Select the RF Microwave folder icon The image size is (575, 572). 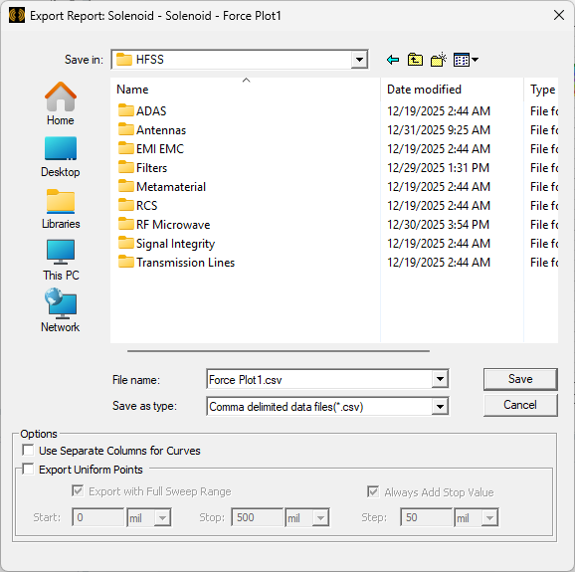(125, 224)
